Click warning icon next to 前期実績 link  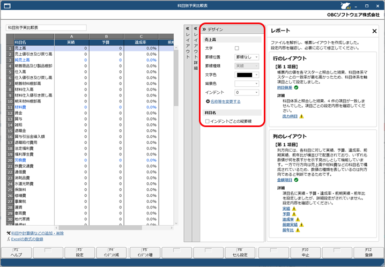(x=301, y=225)
